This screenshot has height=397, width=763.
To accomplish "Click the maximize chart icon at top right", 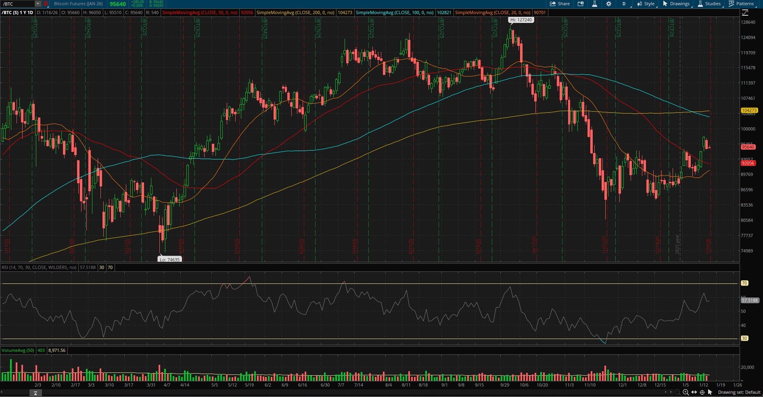I will (x=746, y=12).
